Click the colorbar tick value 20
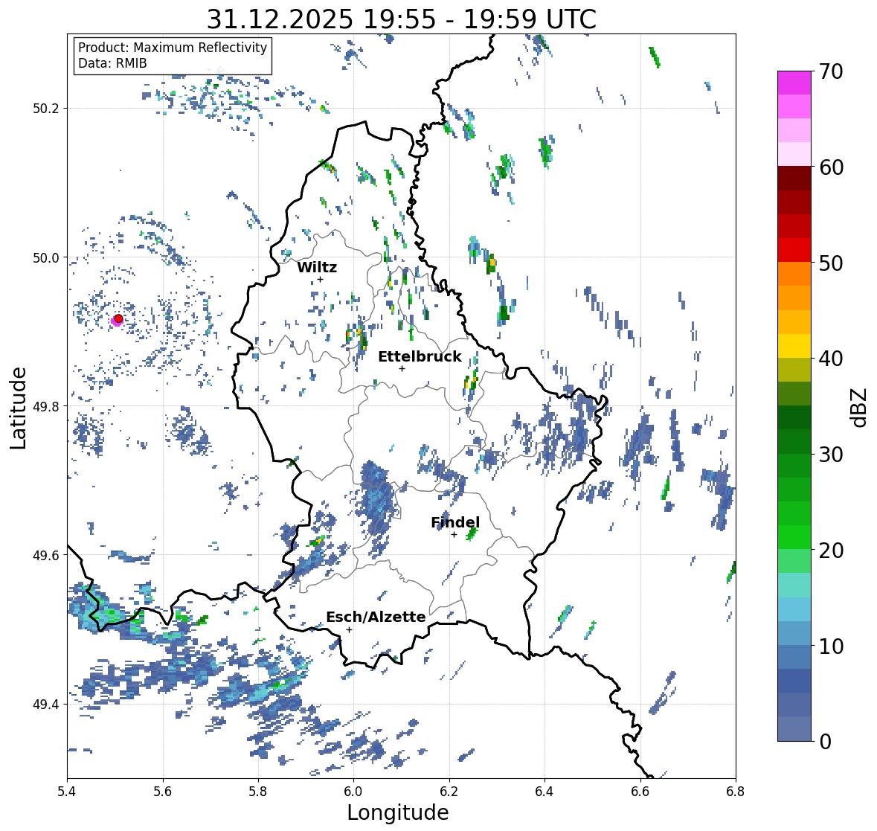The height and width of the screenshot is (831, 877). pyautogui.click(x=831, y=551)
